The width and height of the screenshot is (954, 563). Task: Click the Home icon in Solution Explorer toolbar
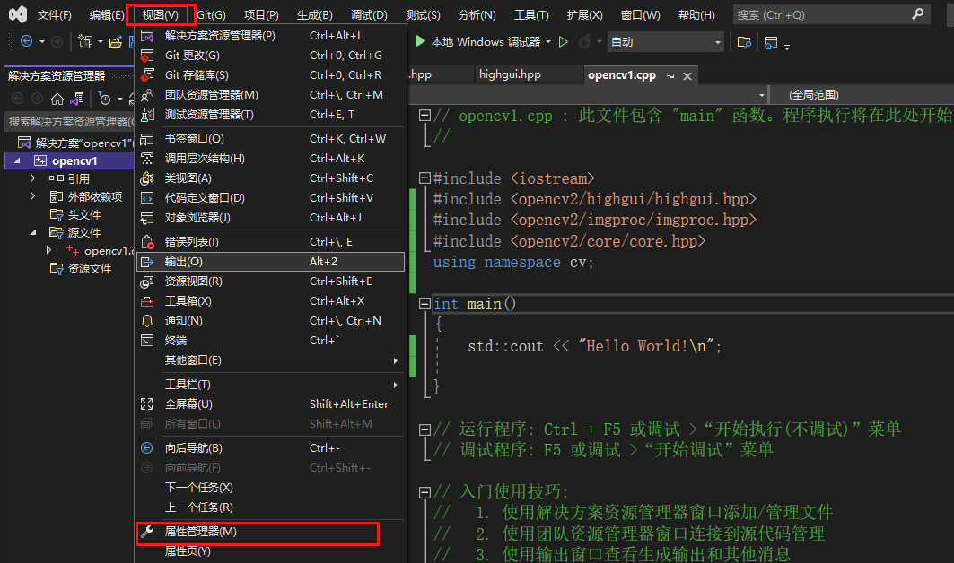click(x=57, y=100)
